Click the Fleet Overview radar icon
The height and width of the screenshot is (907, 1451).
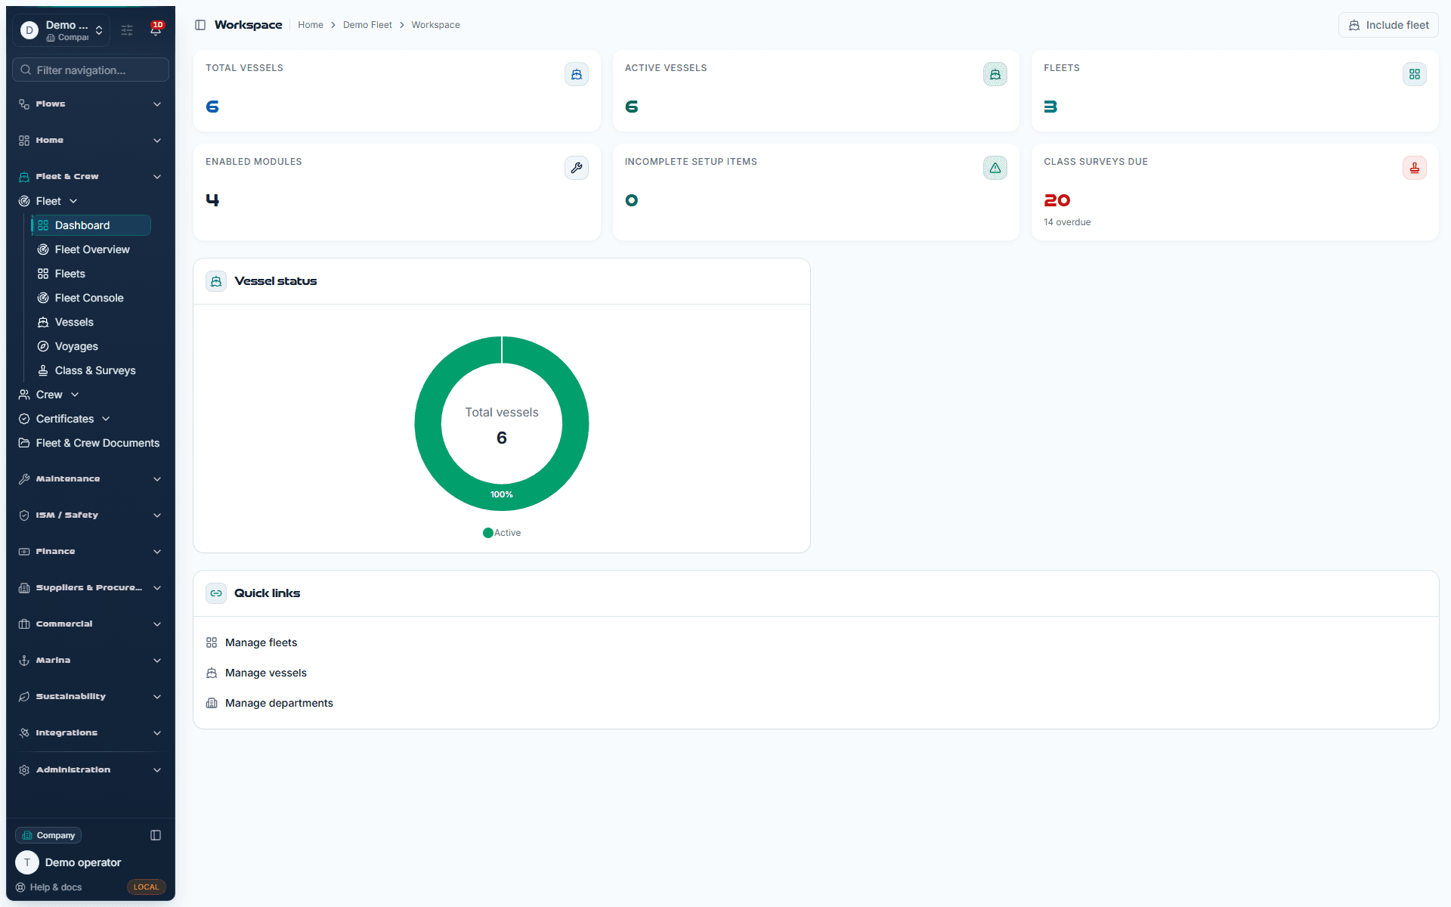pos(43,249)
